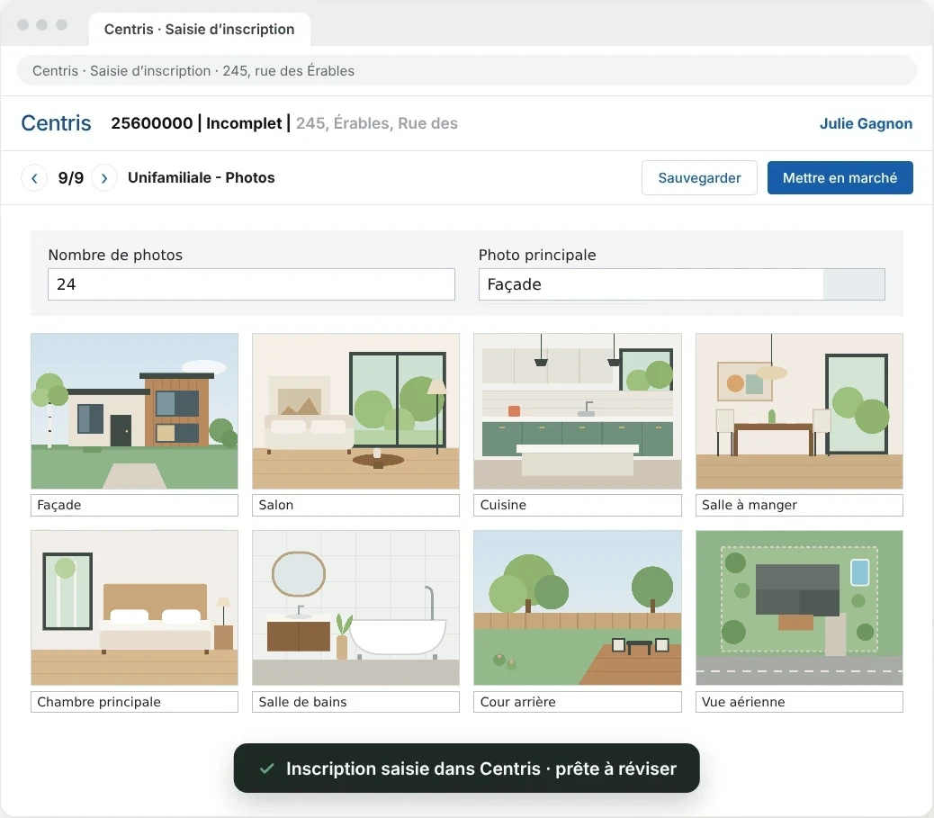Edit the Façade caption field
This screenshot has width=934, height=818.
135,505
